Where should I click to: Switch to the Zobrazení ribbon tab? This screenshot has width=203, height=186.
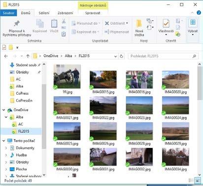coord(65,13)
